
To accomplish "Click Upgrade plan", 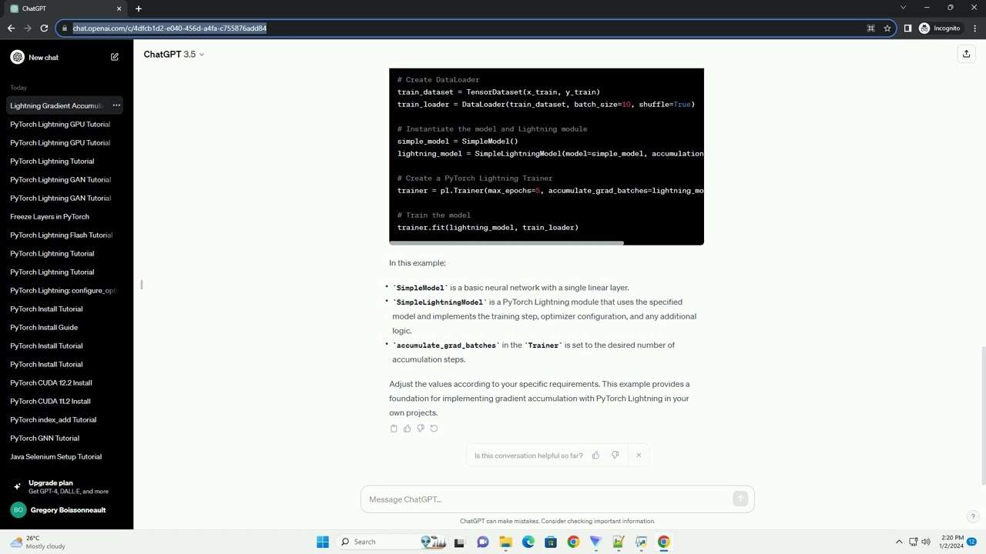I will [66, 487].
